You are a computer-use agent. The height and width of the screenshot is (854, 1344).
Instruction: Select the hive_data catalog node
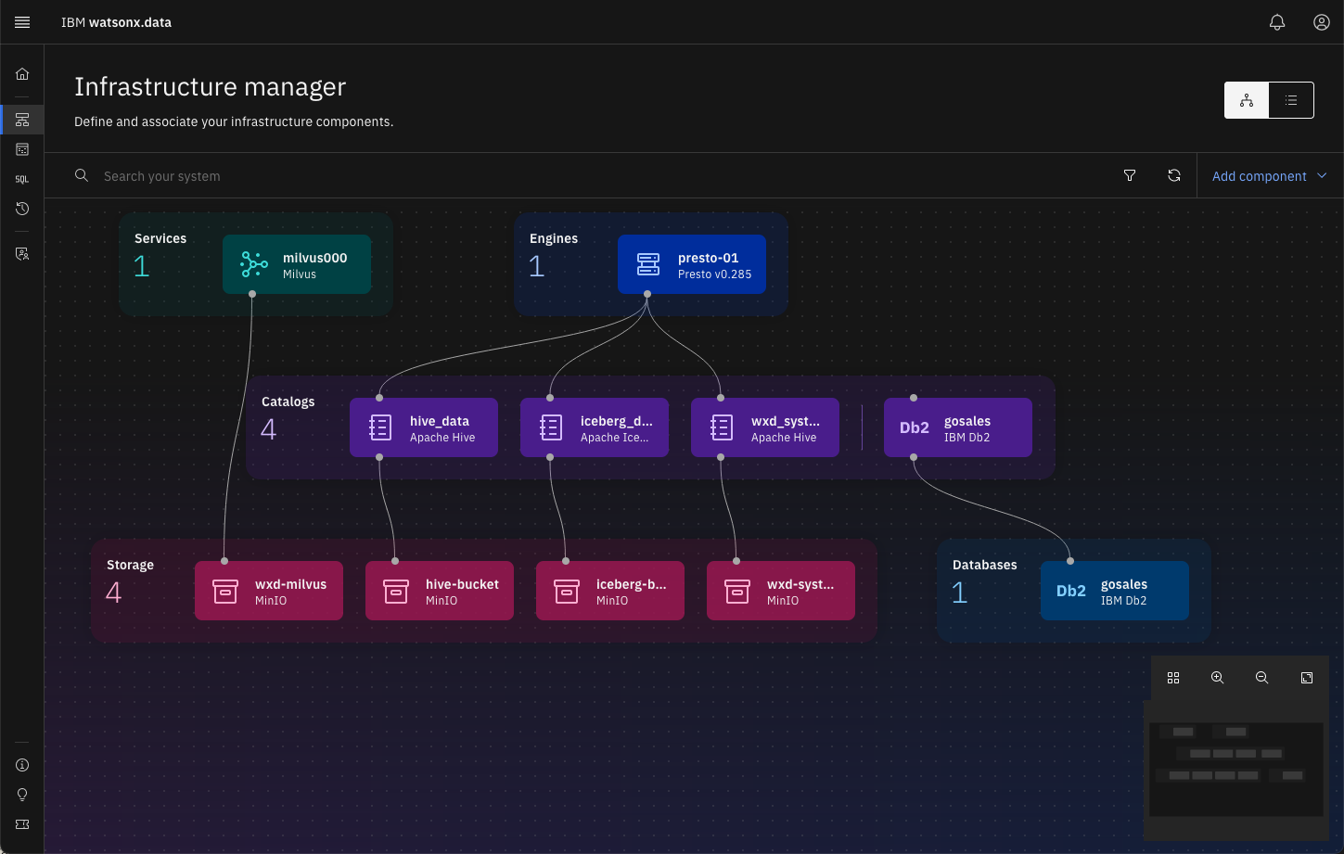point(424,427)
